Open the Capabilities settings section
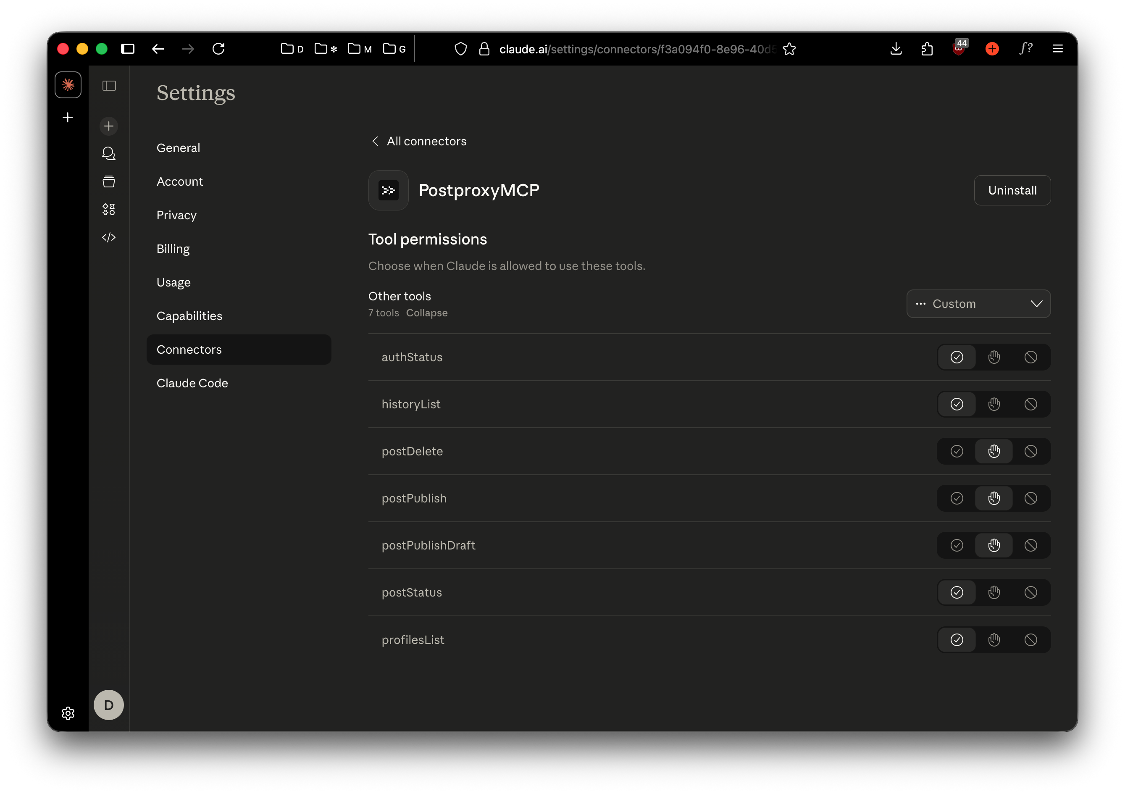The height and width of the screenshot is (794, 1125). coord(189,315)
